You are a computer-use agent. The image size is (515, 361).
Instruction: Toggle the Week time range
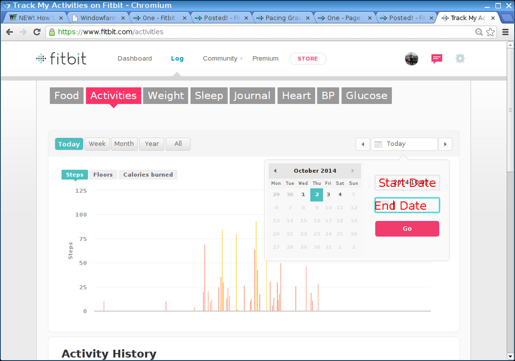click(97, 144)
